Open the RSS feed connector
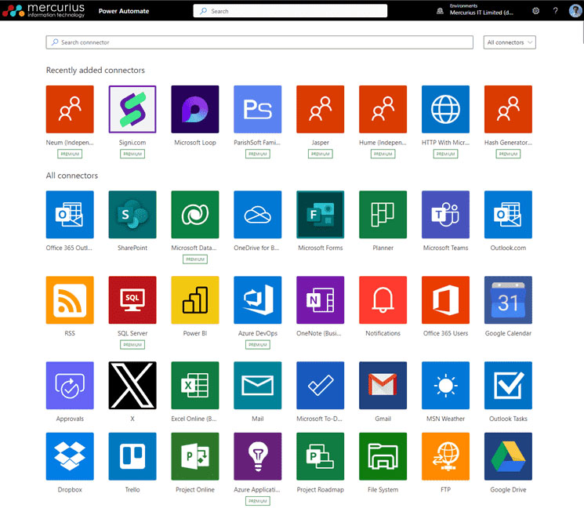 click(x=70, y=299)
